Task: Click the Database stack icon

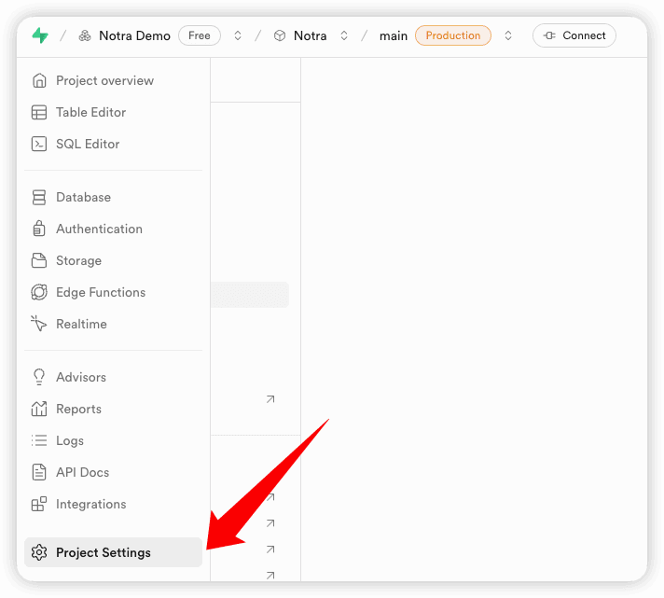Action: tap(39, 198)
